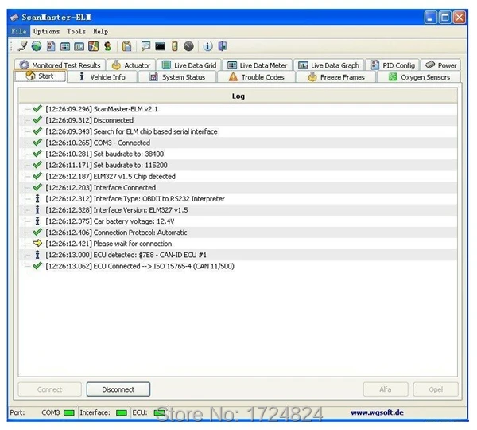The image size is (477, 430).
Task: Select 'Set baudrate to: 38400' row
Action: [238, 154]
